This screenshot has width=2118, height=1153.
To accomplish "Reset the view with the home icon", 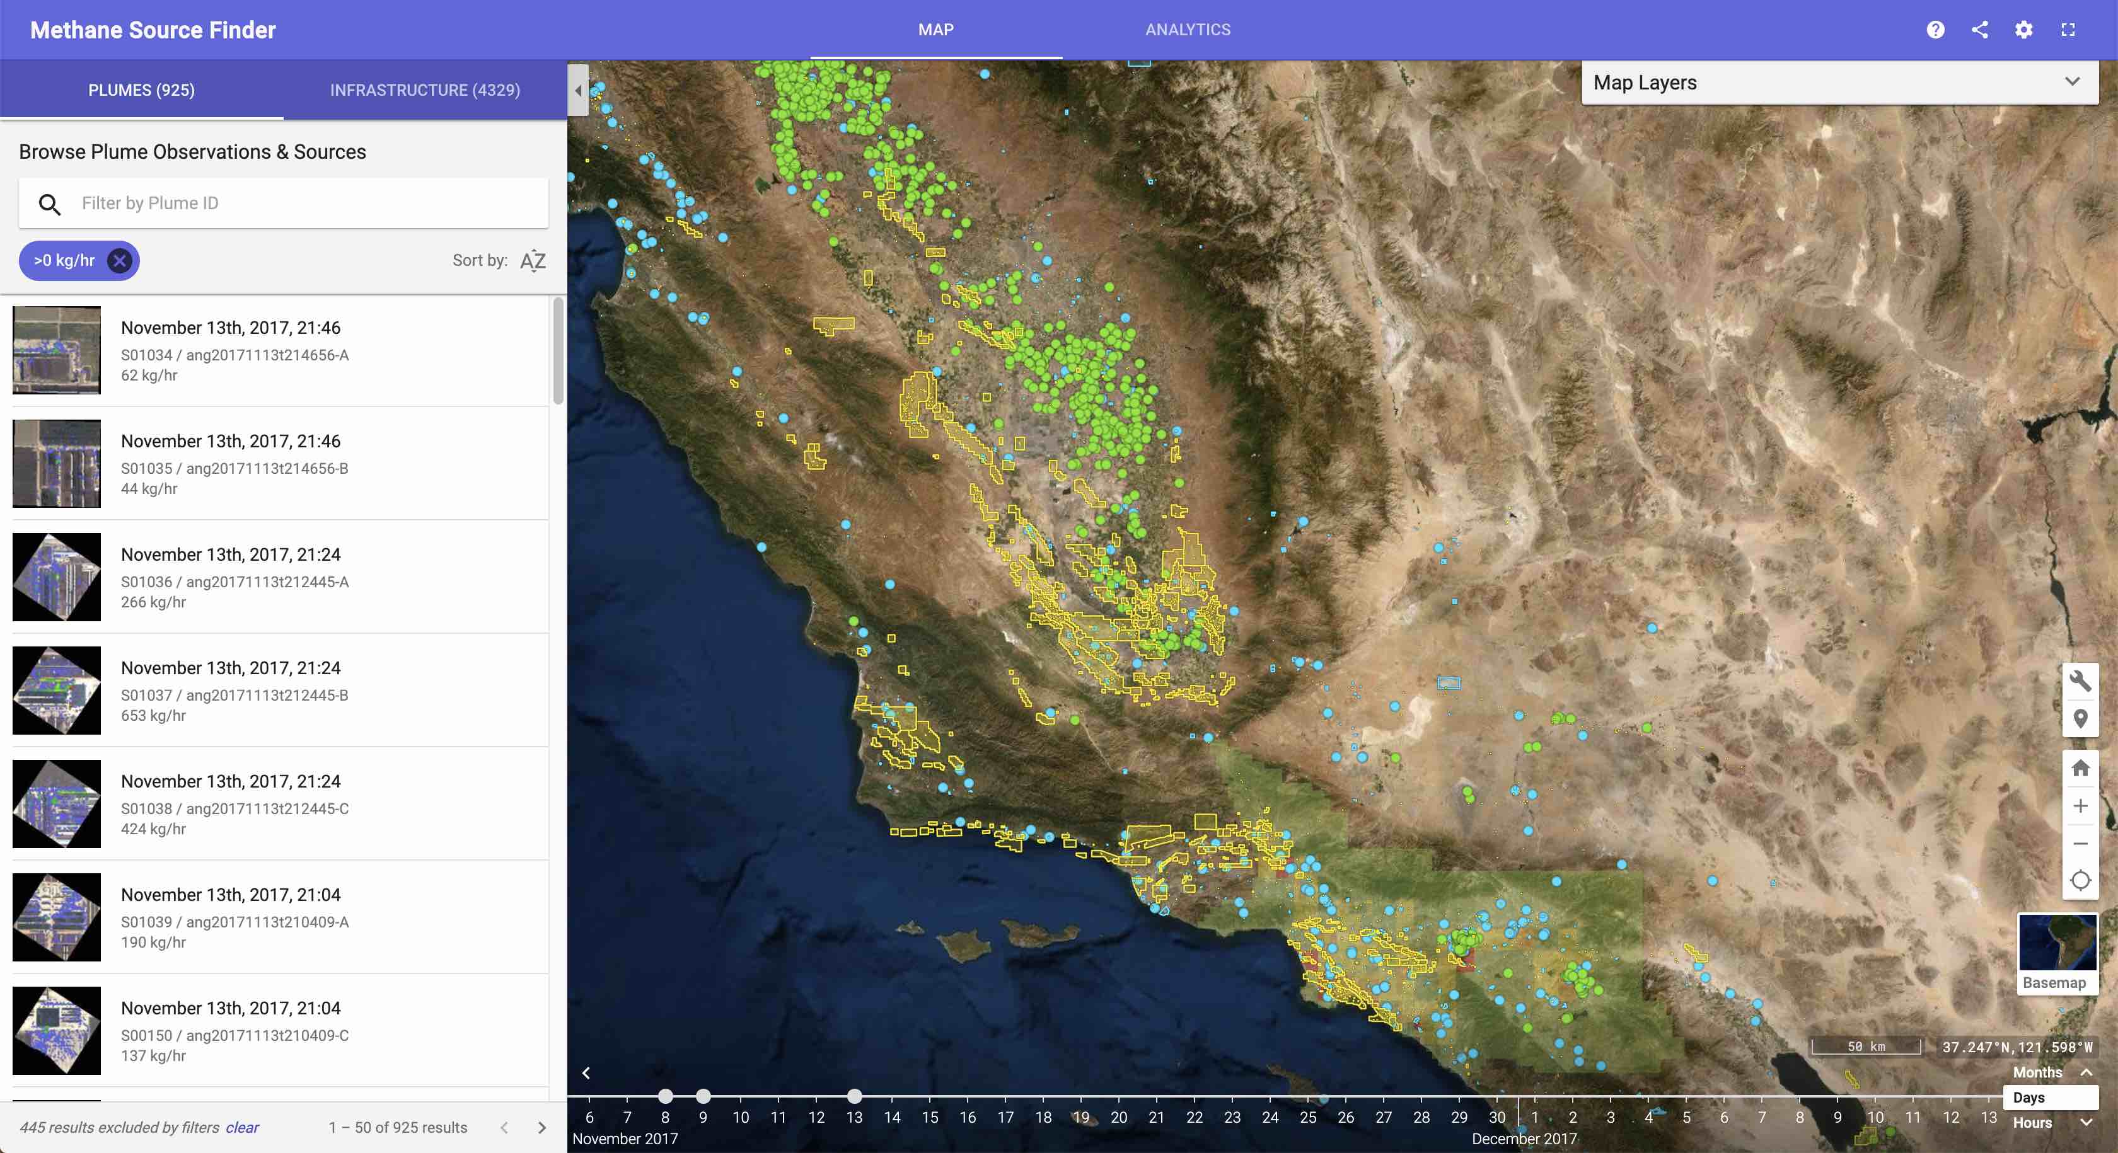I will pyautogui.click(x=2082, y=767).
